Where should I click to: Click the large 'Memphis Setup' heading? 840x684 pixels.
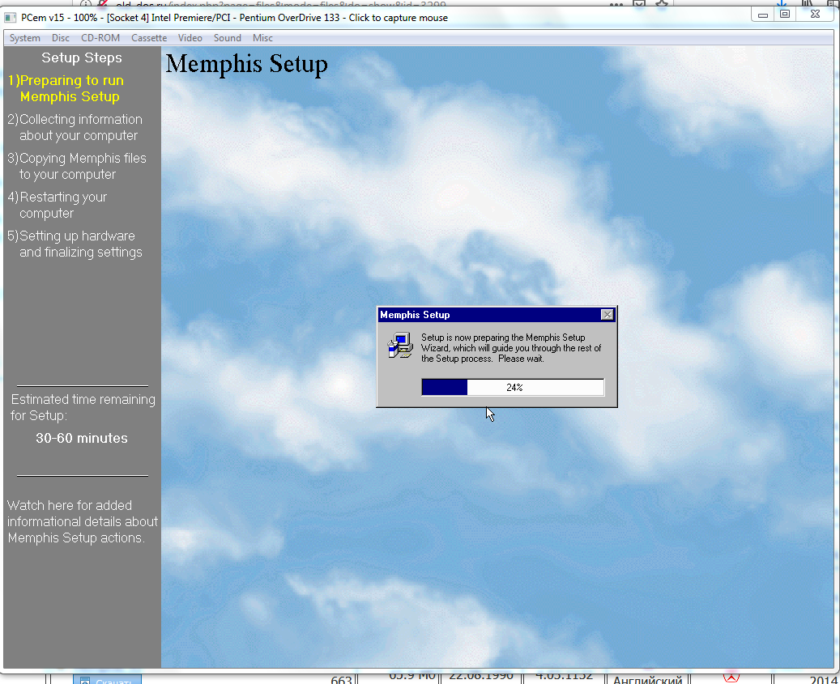click(x=246, y=65)
